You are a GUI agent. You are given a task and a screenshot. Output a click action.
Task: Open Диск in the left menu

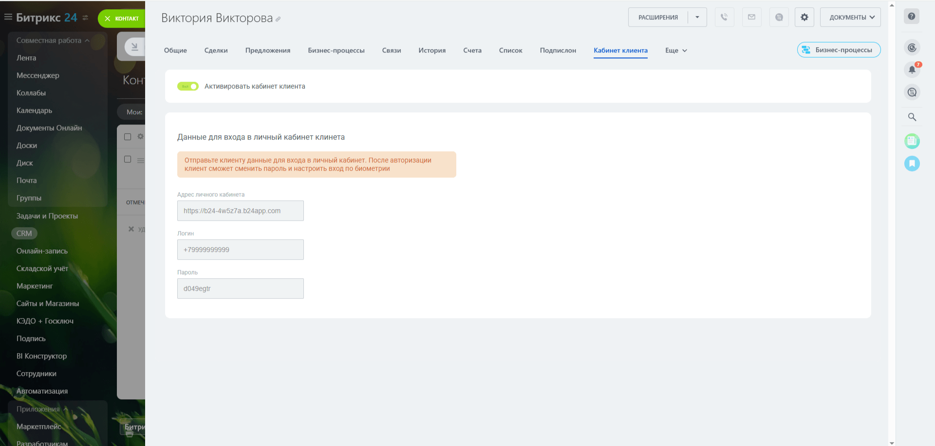25,163
